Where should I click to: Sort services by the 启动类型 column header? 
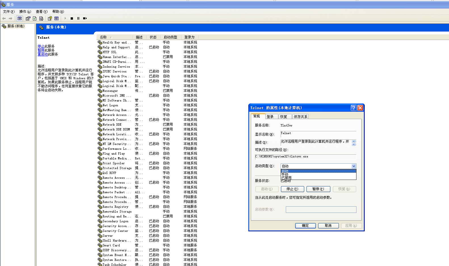[x=170, y=37]
